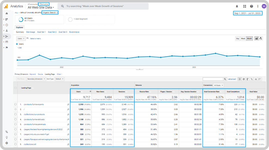Open the notifications bell icon
269x150 pixels.
pos(237,6)
